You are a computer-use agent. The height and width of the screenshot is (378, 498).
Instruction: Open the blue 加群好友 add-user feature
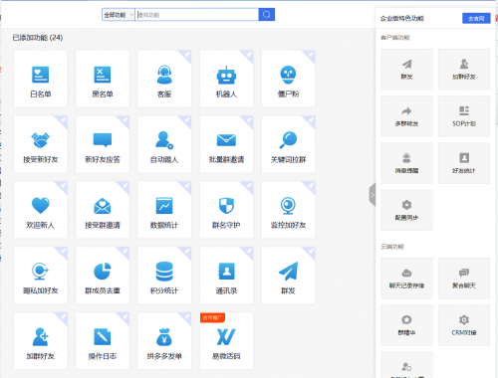pyautogui.click(x=41, y=341)
